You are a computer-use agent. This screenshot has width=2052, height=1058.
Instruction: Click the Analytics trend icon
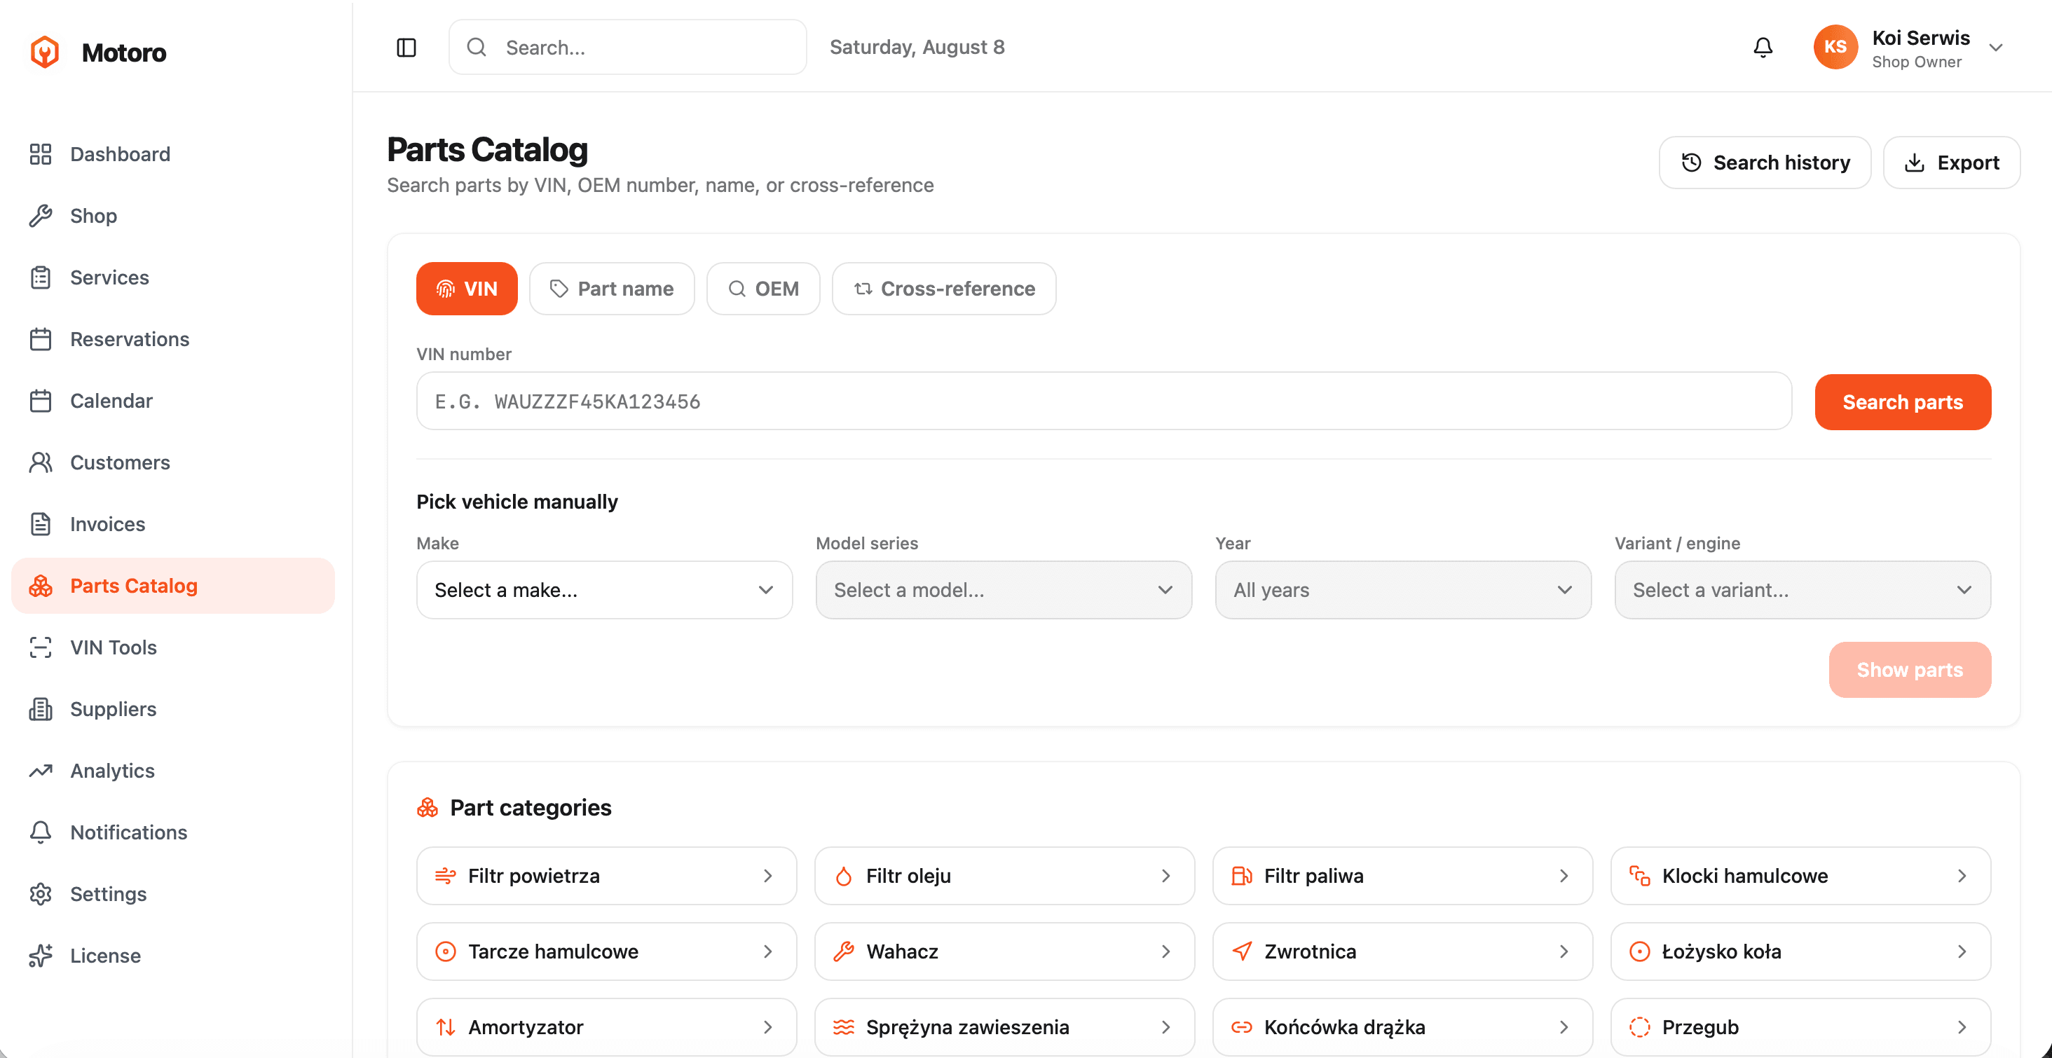pos(41,771)
